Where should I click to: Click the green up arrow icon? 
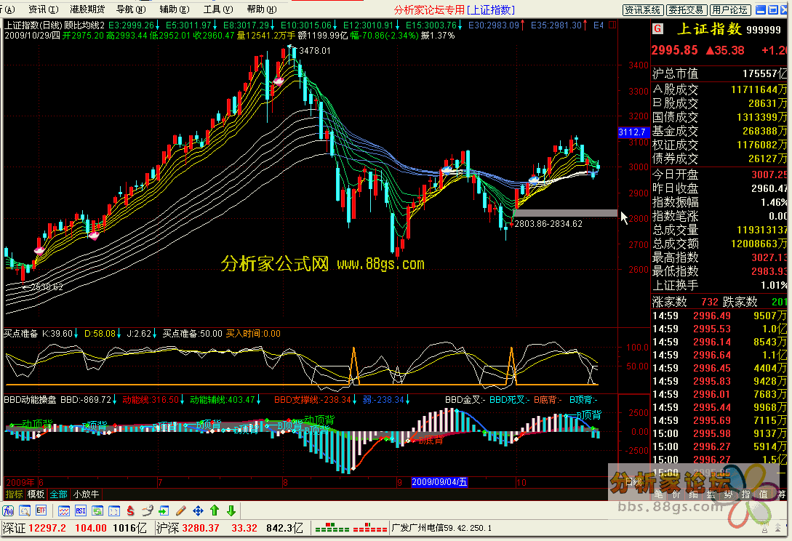tap(215, 510)
